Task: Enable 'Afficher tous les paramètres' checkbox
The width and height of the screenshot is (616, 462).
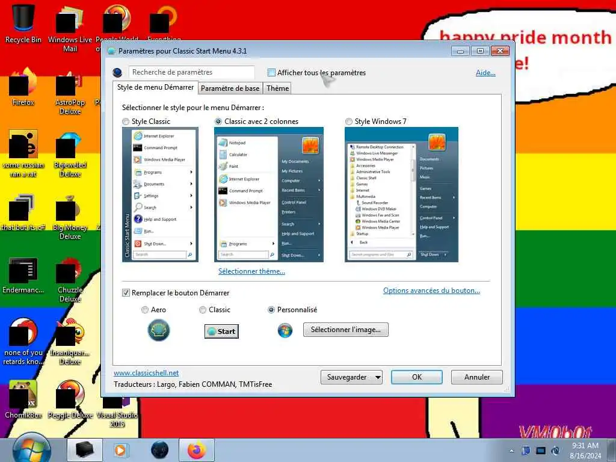Action: (x=271, y=72)
